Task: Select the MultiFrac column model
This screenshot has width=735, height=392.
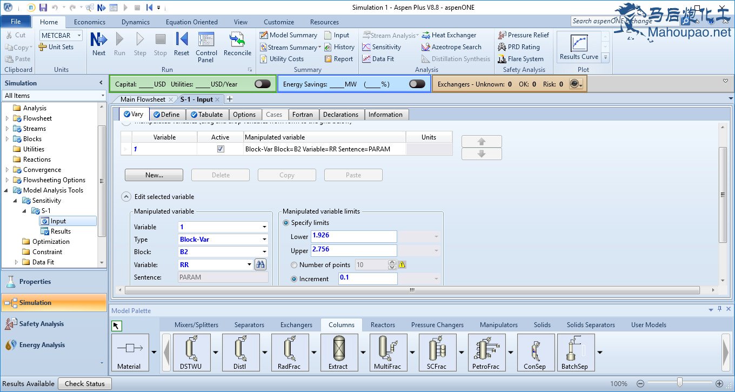Action: (389, 353)
